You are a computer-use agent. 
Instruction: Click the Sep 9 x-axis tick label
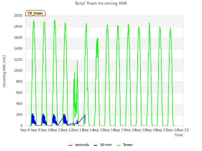pyautogui.click(x=36, y=130)
